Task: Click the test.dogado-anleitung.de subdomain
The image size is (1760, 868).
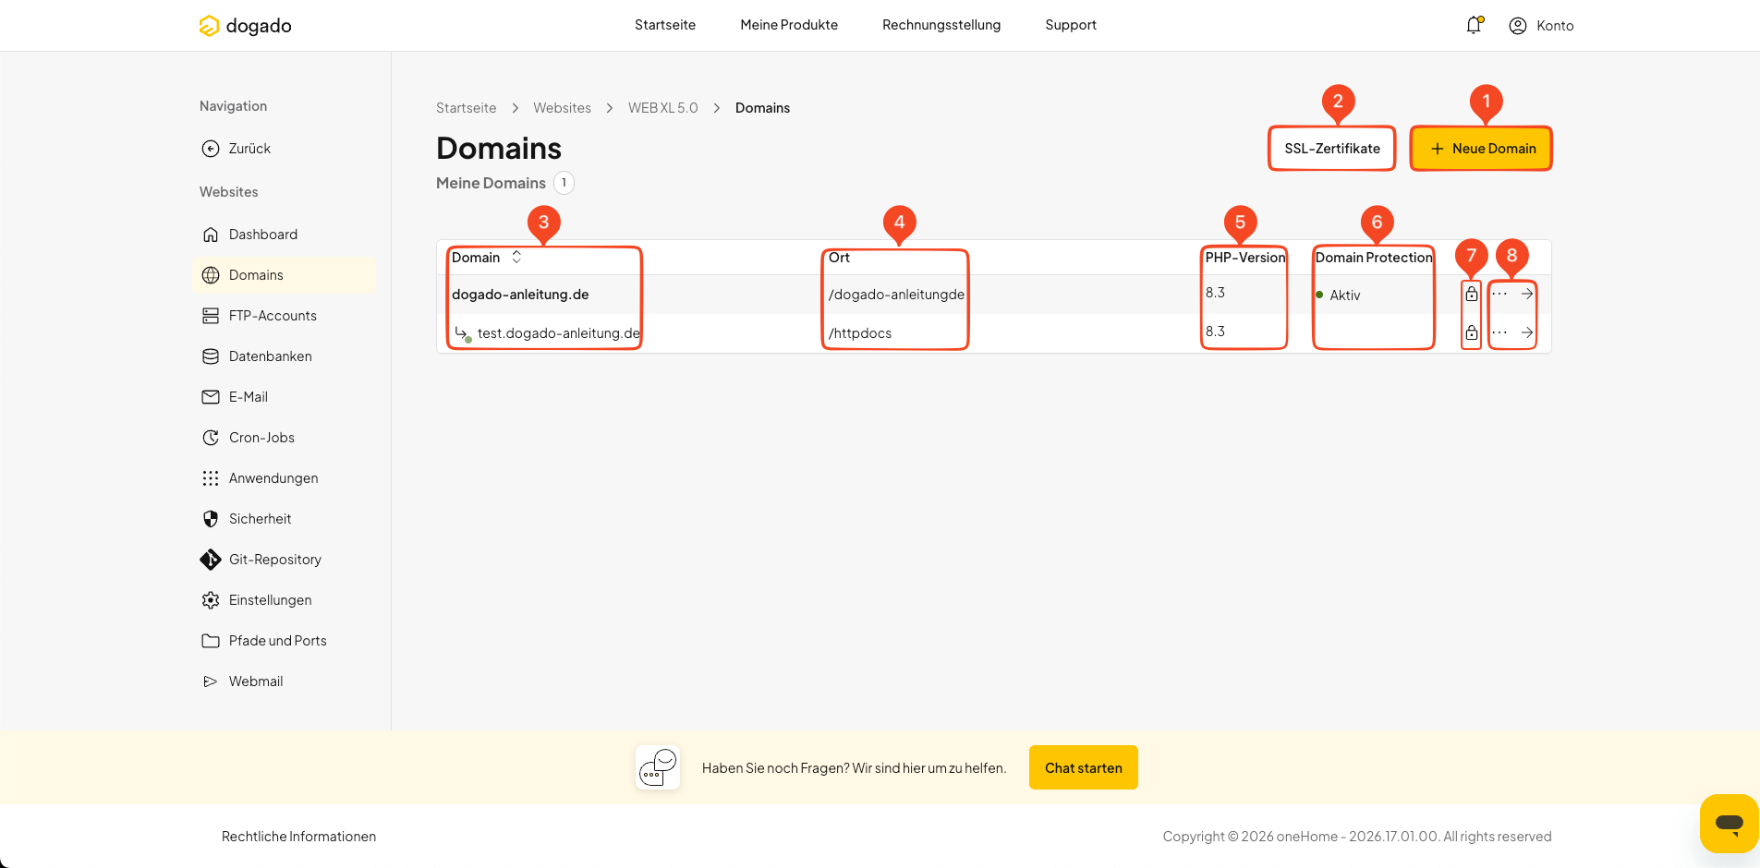Action: click(558, 333)
